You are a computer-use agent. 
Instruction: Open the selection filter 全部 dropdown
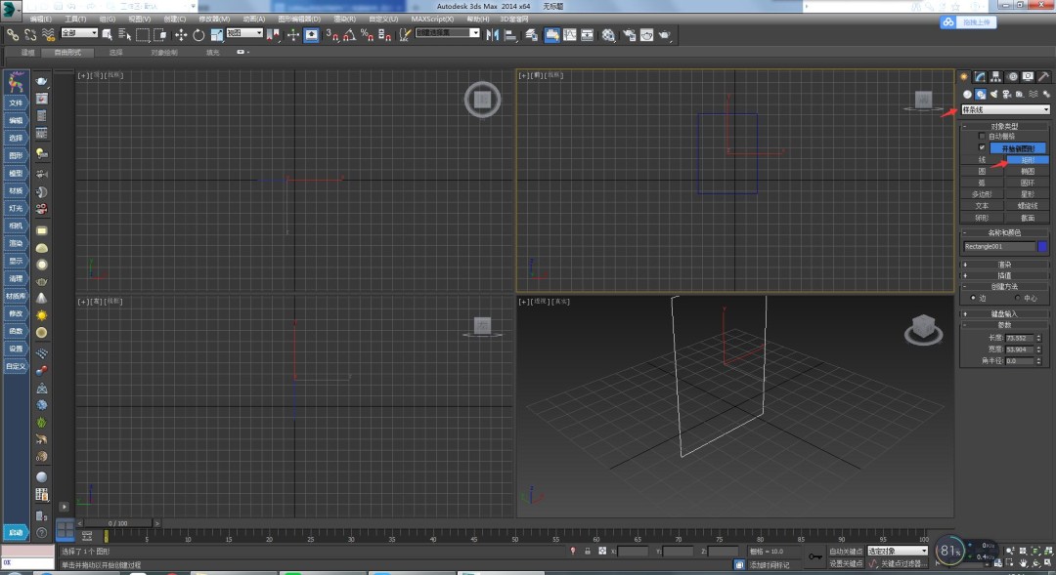coord(80,32)
